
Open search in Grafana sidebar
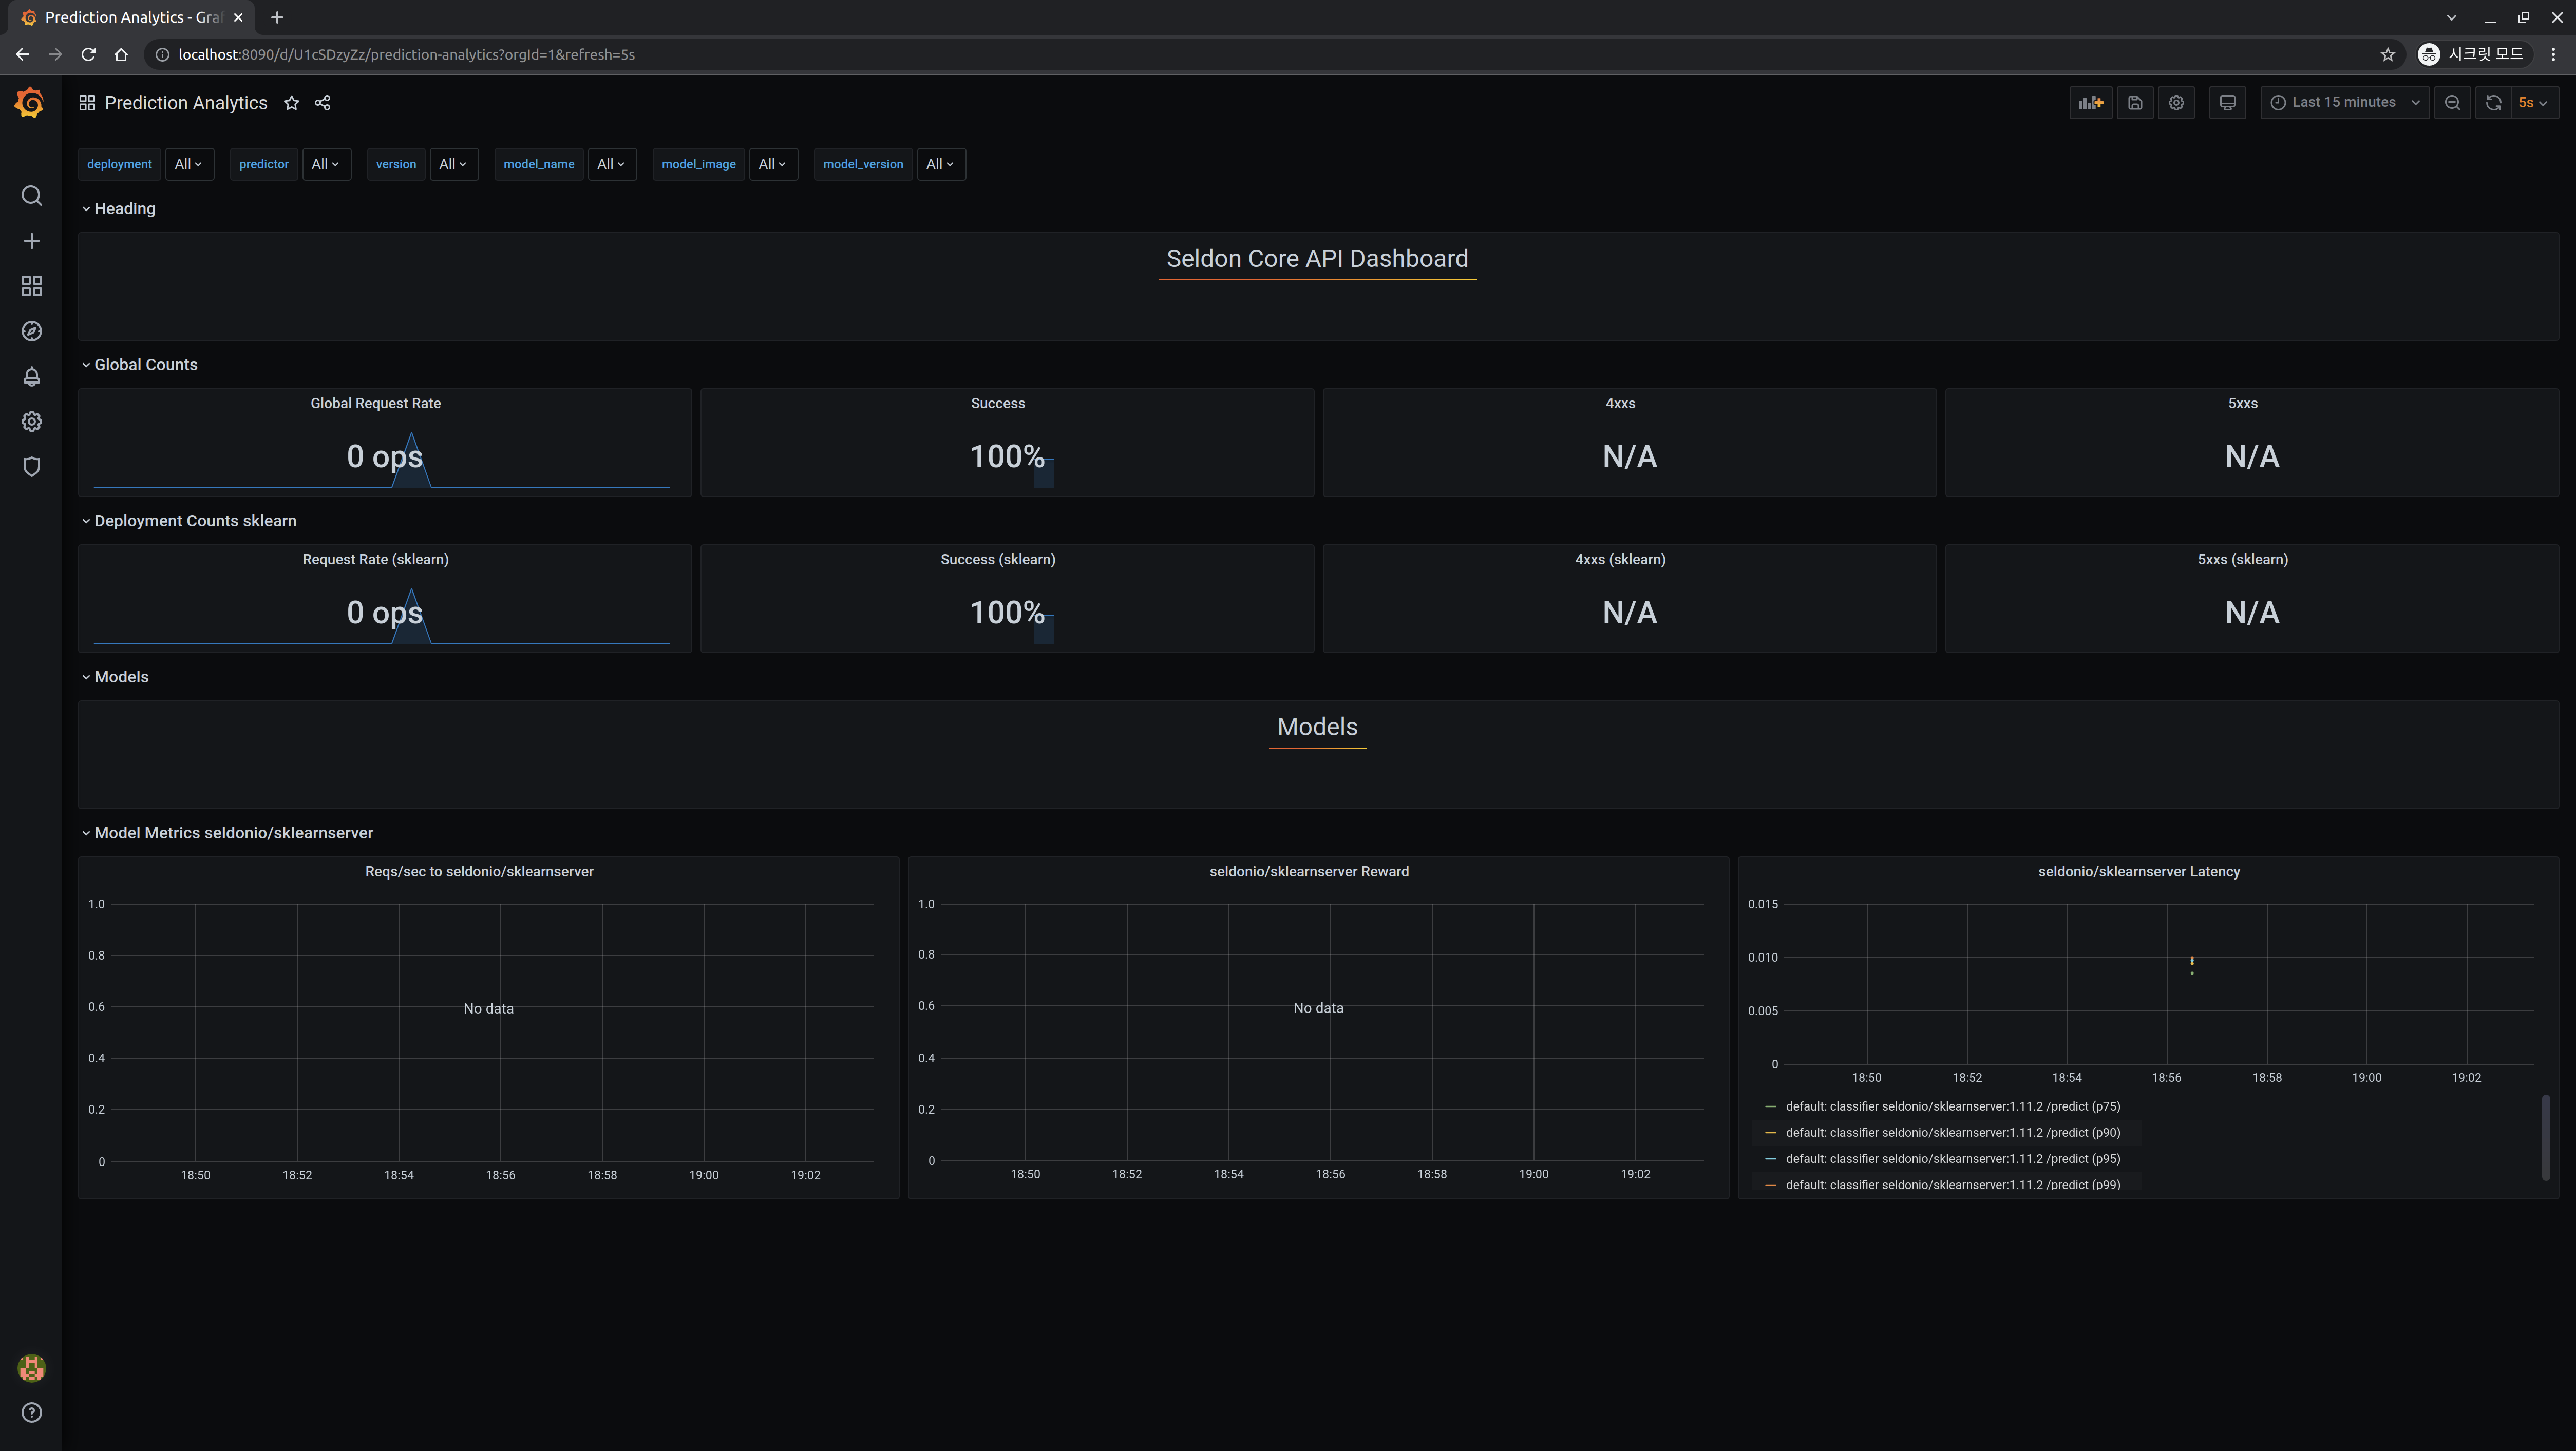tap(31, 196)
